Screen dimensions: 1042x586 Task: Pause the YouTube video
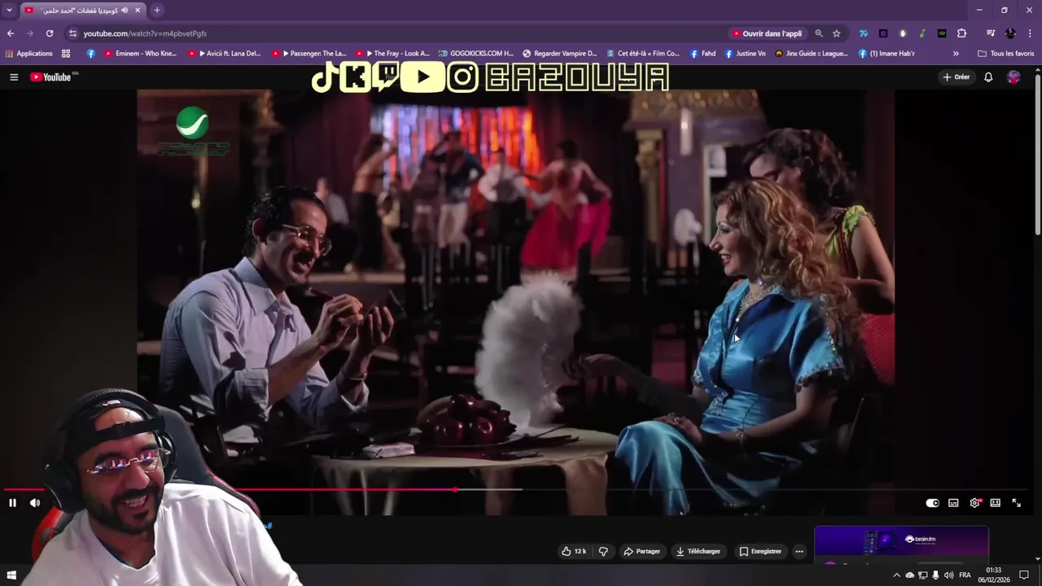coord(12,503)
